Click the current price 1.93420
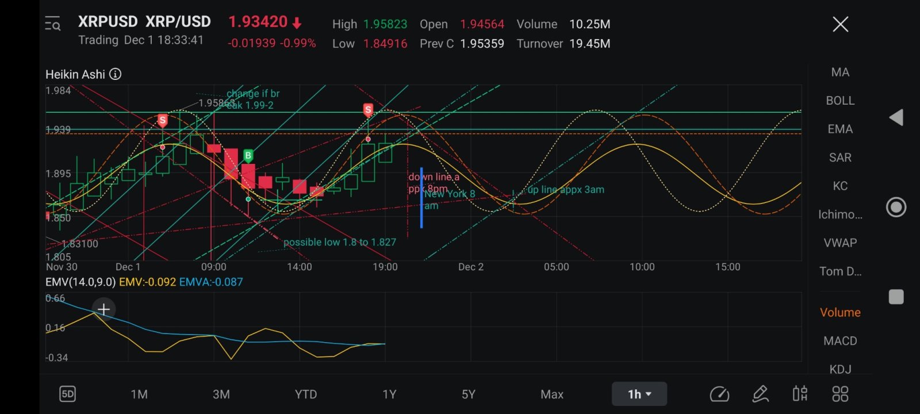This screenshot has height=414, width=920. (x=258, y=22)
